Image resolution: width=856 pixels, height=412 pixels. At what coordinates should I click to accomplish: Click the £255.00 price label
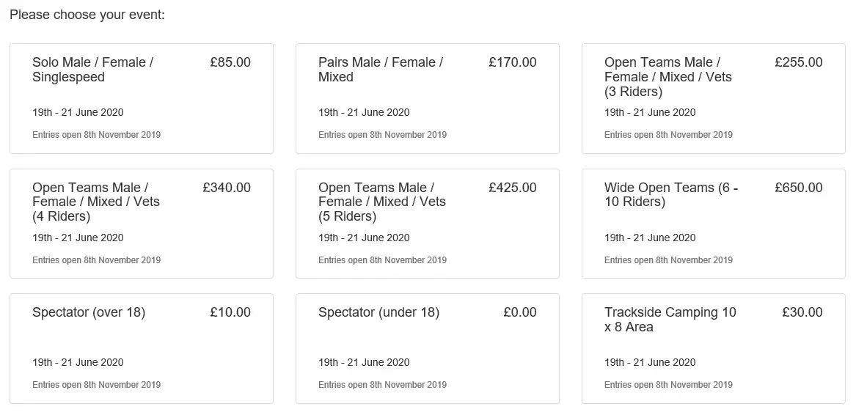[x=799, y=62]
